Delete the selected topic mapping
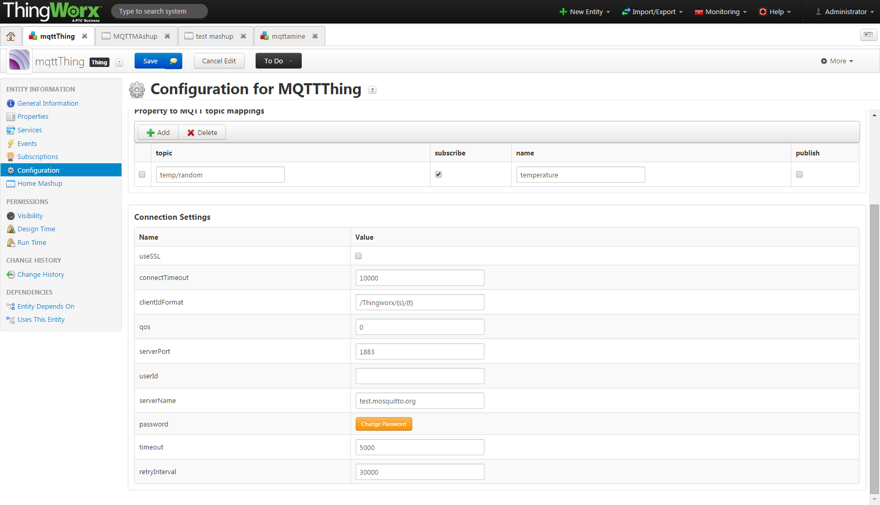The height and width of the screenshot is (505, 880). 202,133
